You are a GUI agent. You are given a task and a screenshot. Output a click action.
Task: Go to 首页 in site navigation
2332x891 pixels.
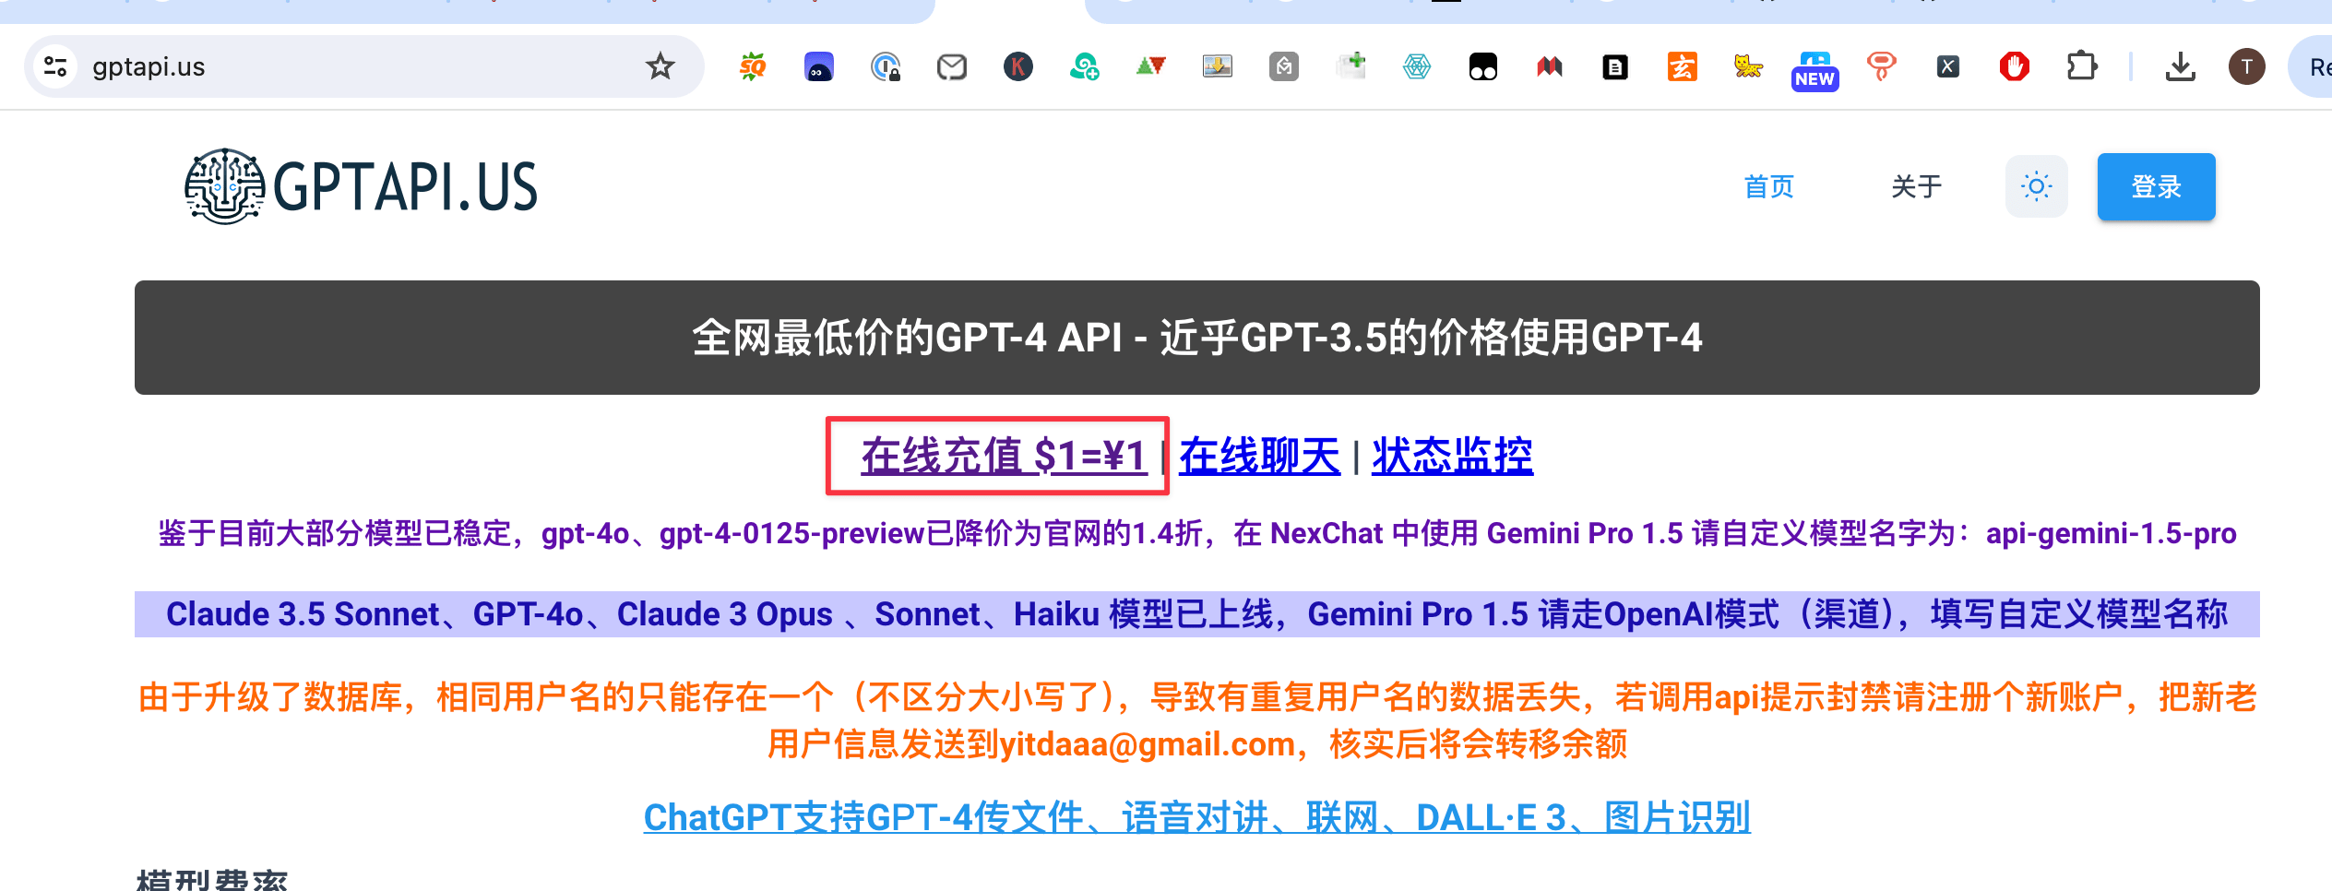pos(1768,186)
